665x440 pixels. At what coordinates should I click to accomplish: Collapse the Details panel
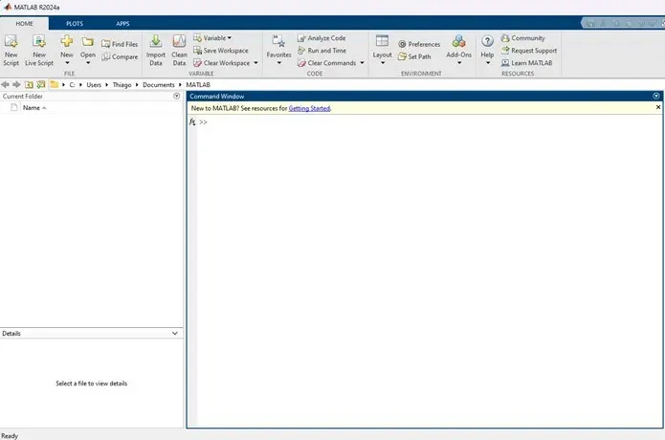click(175, 334)
